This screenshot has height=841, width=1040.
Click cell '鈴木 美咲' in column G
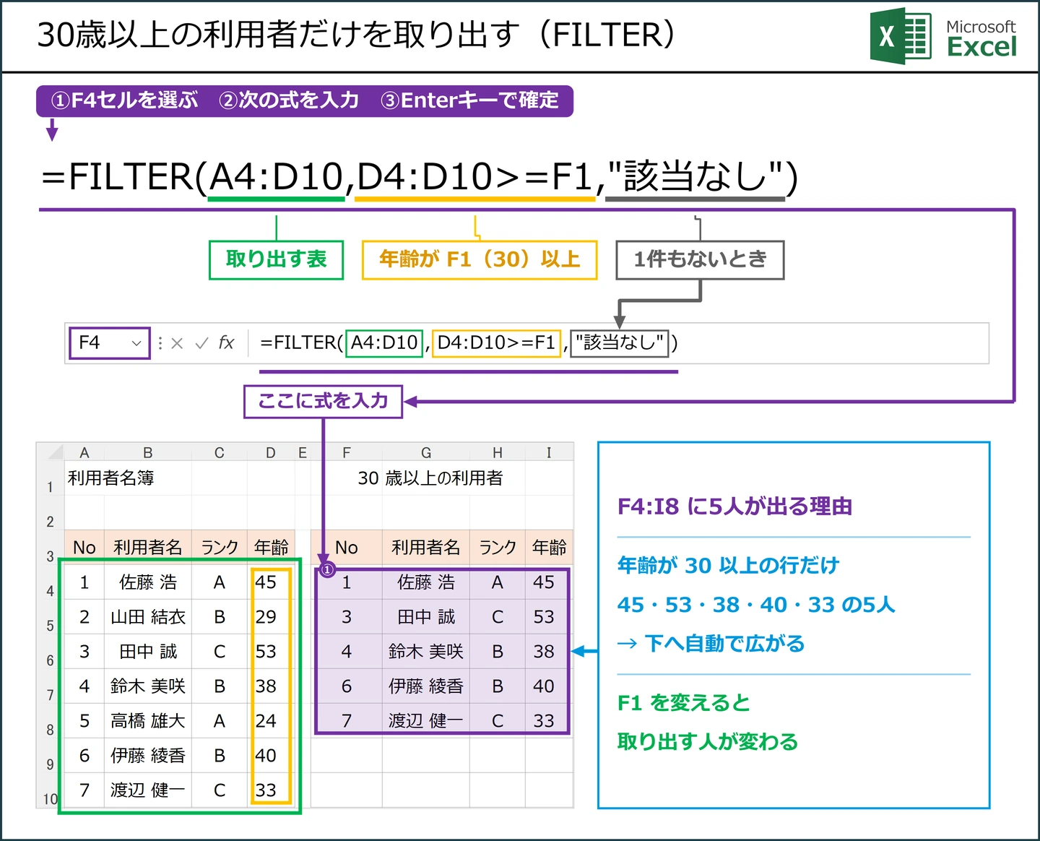(x=426, y=652)
